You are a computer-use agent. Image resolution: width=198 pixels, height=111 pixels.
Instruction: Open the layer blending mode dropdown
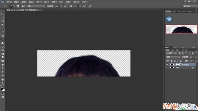click(173, 57)
